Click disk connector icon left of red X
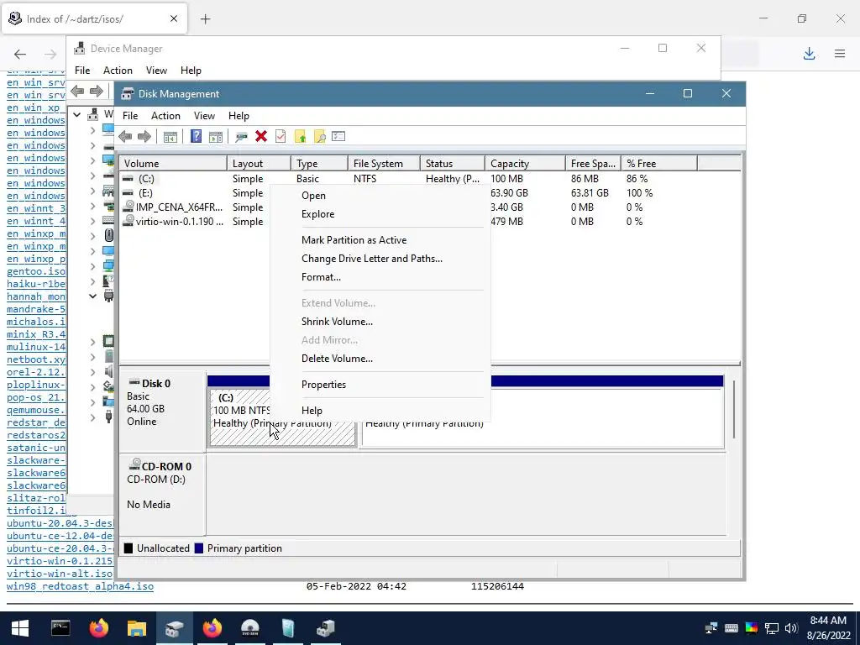This screenshot has height=645, width=860. pos(241,137)
